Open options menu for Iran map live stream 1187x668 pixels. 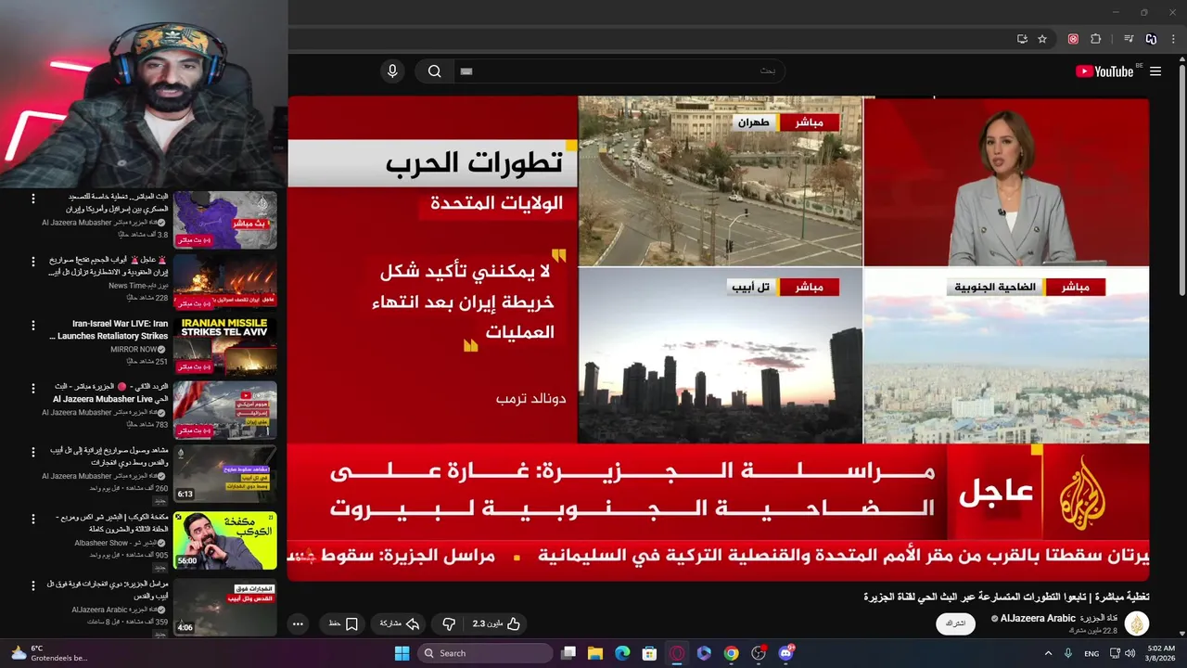click(33, 199)
